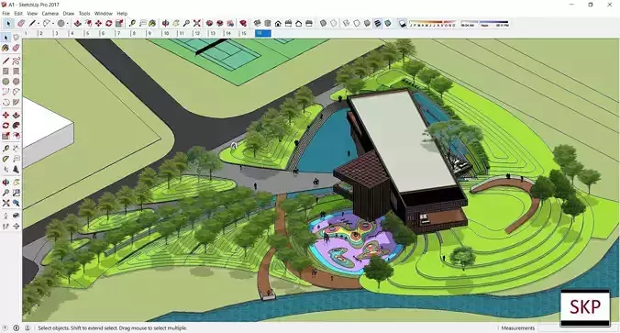Select the Orbit tool in the left palette
Viewport: 620px width, 333px height.
pos(6,183)
